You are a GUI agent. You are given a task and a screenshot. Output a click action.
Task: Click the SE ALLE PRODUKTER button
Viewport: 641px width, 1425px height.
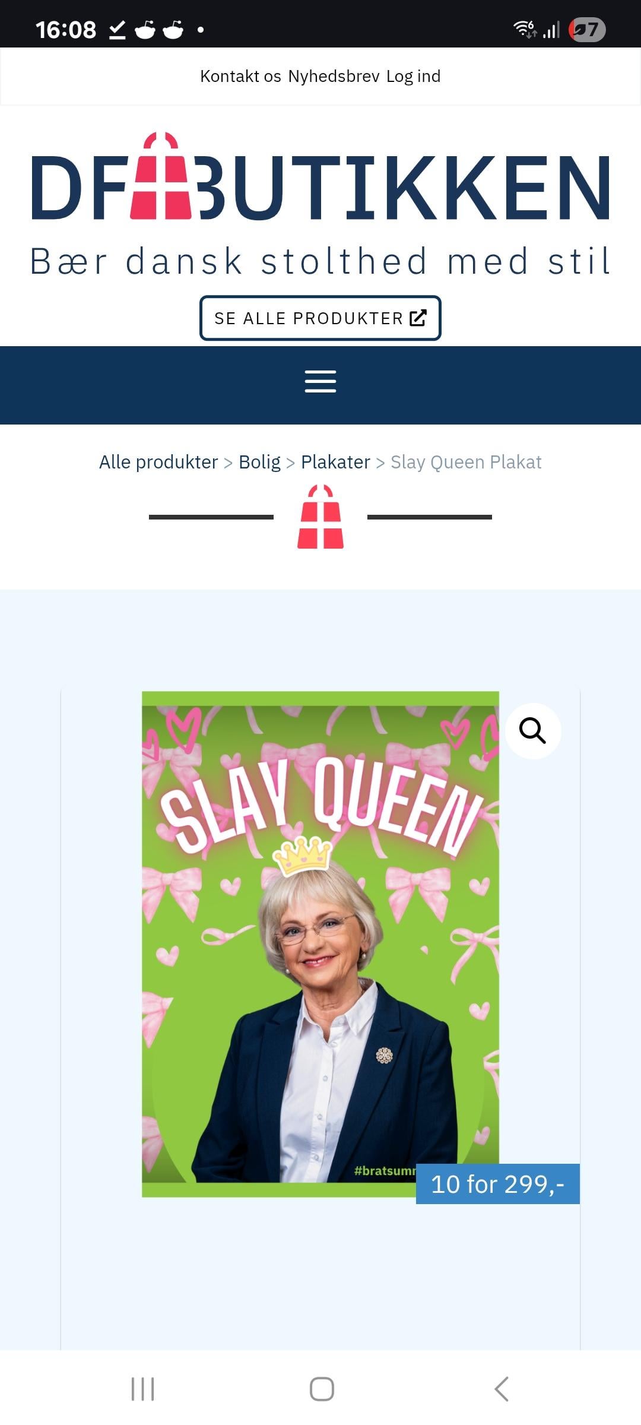[320, 318]
